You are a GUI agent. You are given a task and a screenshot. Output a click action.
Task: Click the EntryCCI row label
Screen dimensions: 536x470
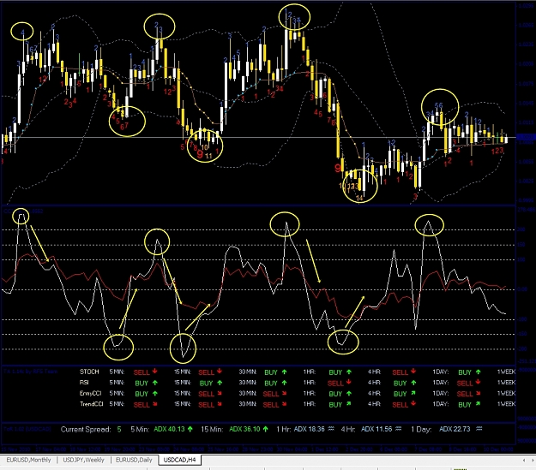(x=91, y=393)
